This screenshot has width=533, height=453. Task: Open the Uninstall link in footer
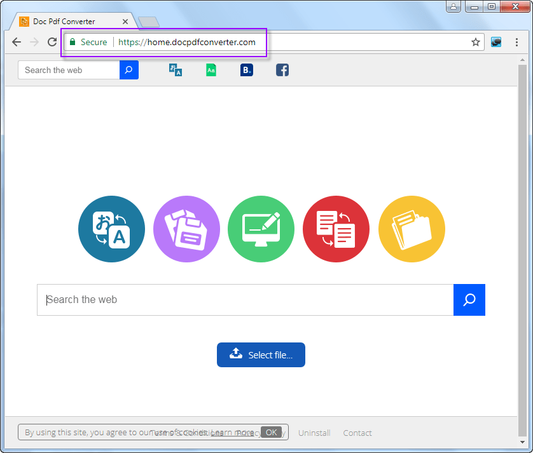click(x=314, y=433)
